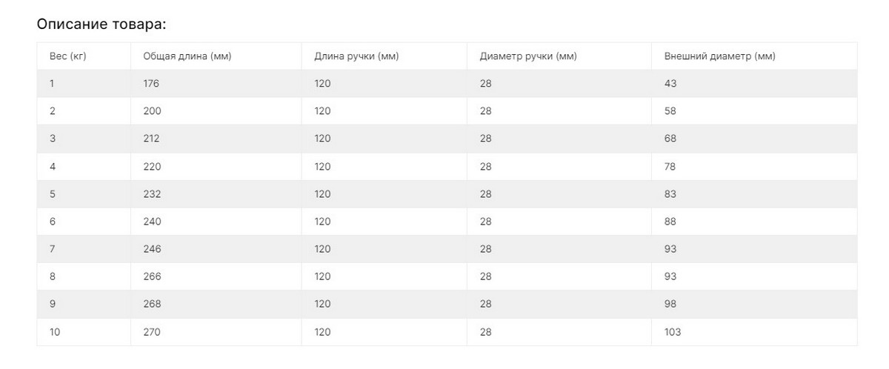The height and width of the screenshot is (369, 889).
Task: Click the total length value 212
Action: (151, 139)
